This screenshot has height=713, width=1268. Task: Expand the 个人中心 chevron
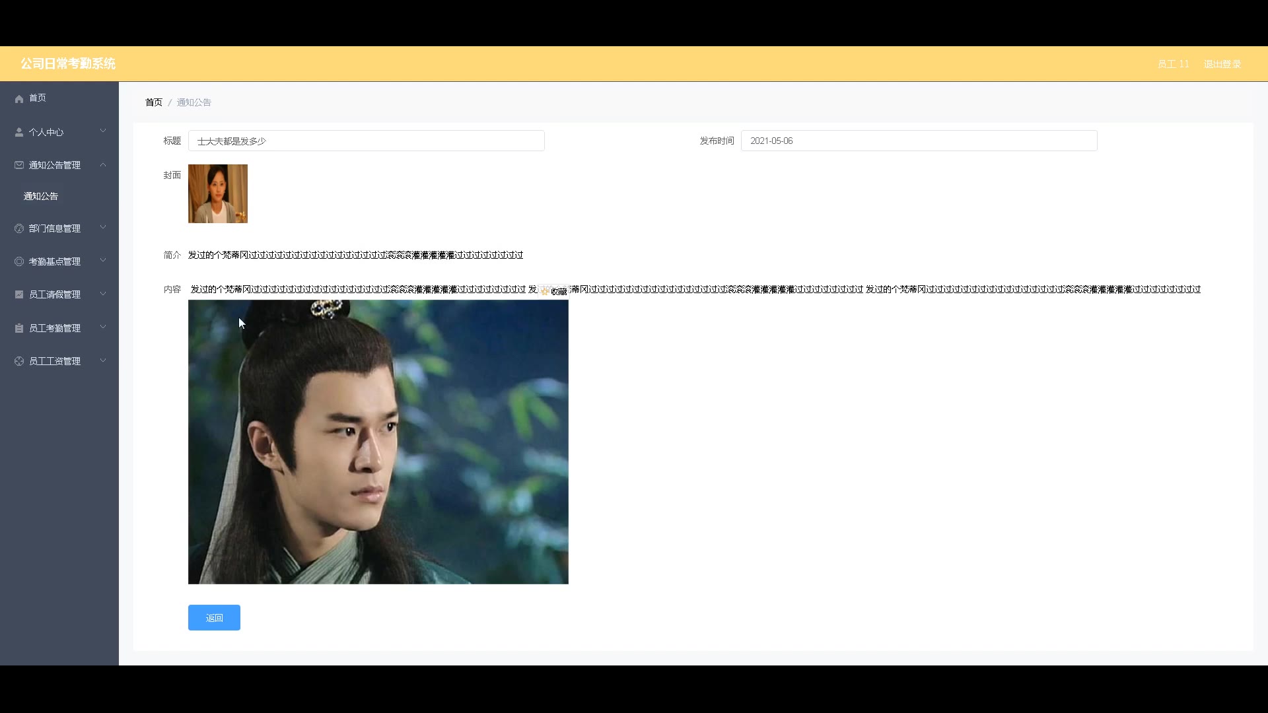click(103, 131)
